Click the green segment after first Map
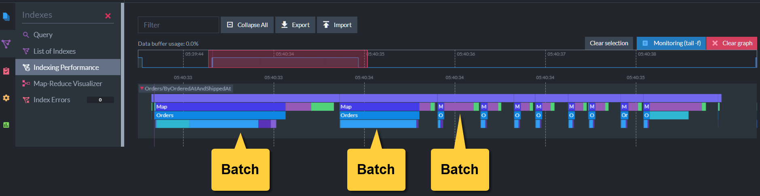Screen dimensions: 760x196 [x=322, y=107]
